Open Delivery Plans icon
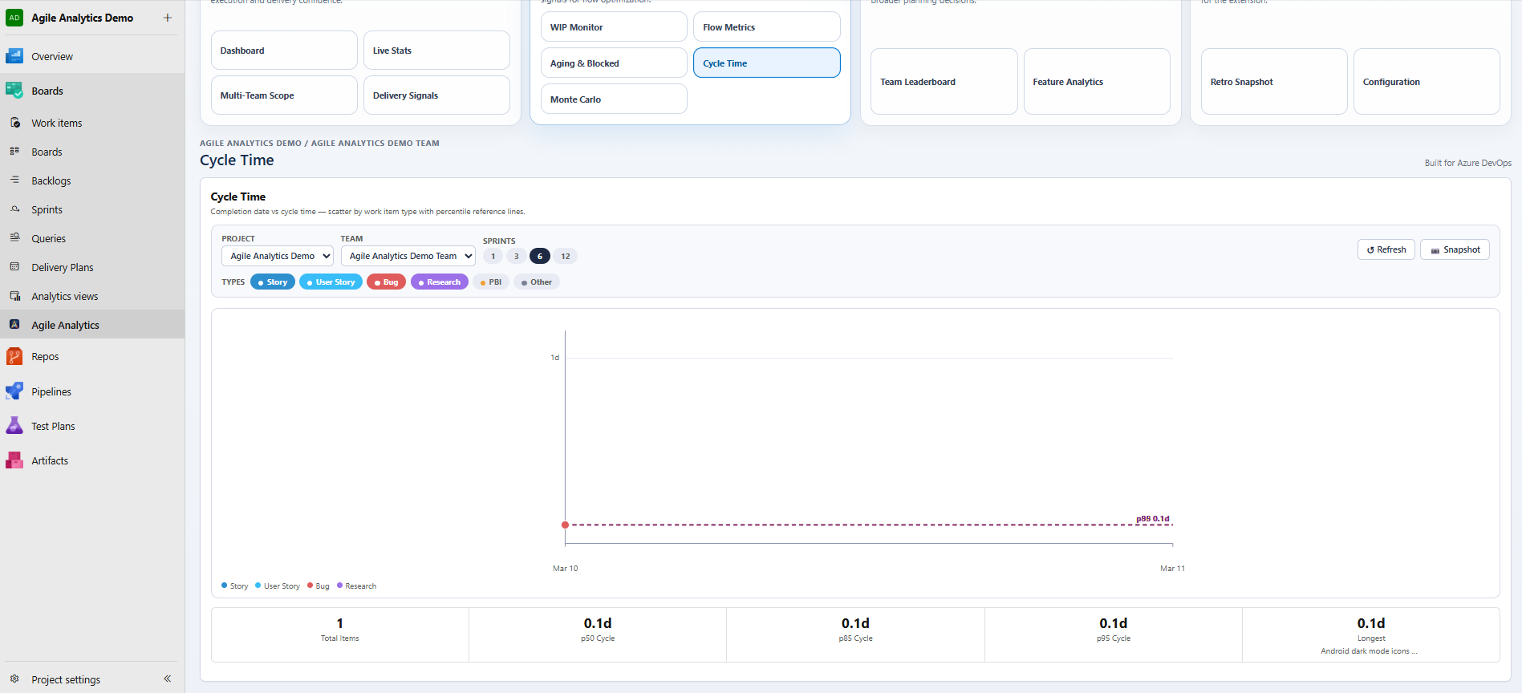1522x693 pixels. coord(14,267)
